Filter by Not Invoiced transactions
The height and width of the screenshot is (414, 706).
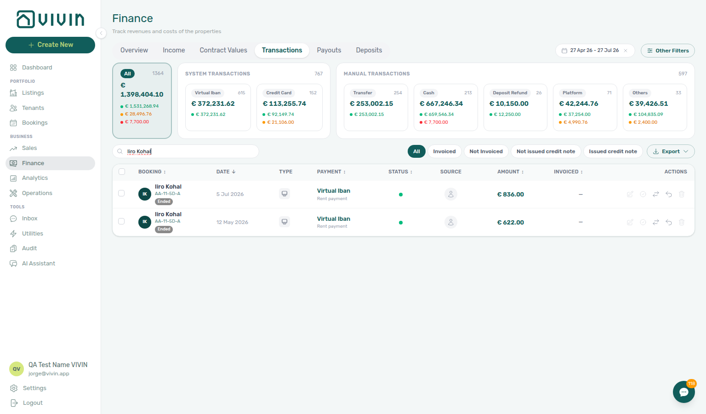coord(486,151)
